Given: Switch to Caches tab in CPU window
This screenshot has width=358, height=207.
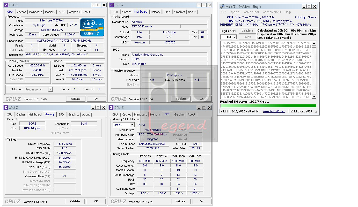Looking at the screenshot, I should point(21,12).
